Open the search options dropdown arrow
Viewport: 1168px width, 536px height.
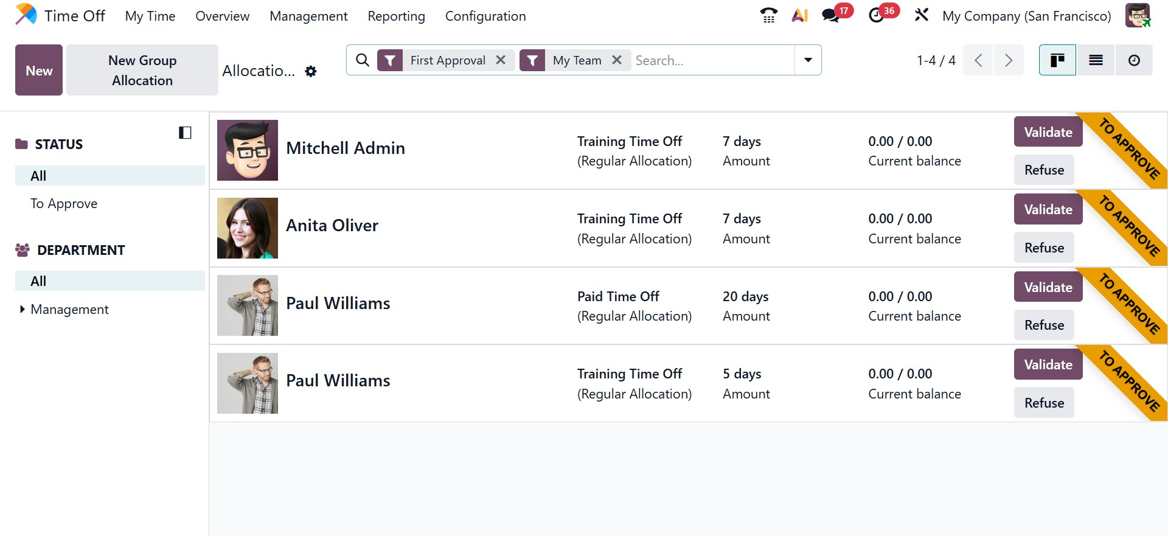(808, 60)
